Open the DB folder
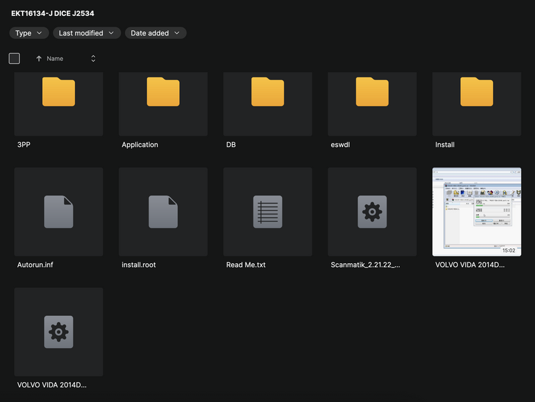This screenshot has height=402, width=535. tap(267, 92)
